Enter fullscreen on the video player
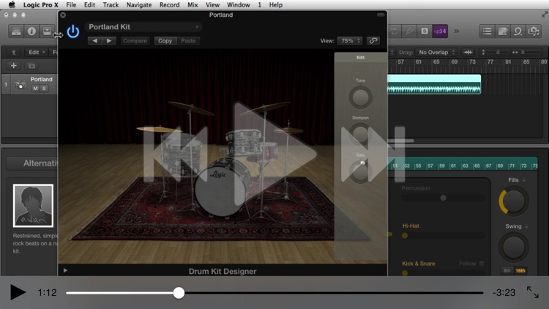The height and width of the screenshot is (309, 549). 533,292
